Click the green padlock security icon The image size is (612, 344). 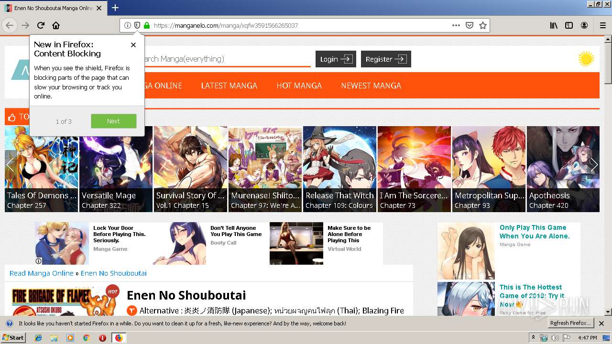tap(147, 25)
